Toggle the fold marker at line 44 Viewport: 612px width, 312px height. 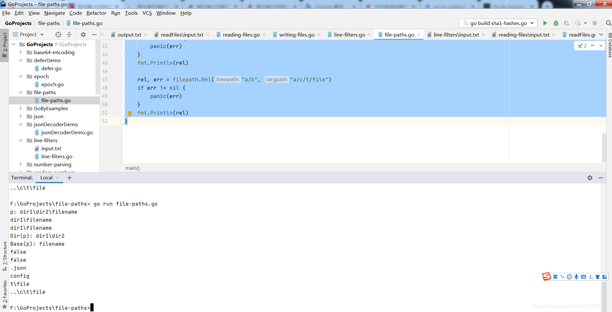tap(122, 55)
